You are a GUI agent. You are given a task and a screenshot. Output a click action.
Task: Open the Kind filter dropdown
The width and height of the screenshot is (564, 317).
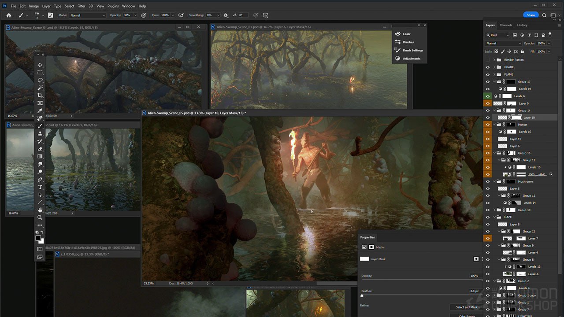[498, 35]
